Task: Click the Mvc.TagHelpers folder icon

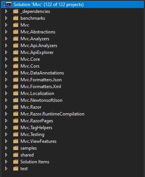Action: [x=16, y=128]
